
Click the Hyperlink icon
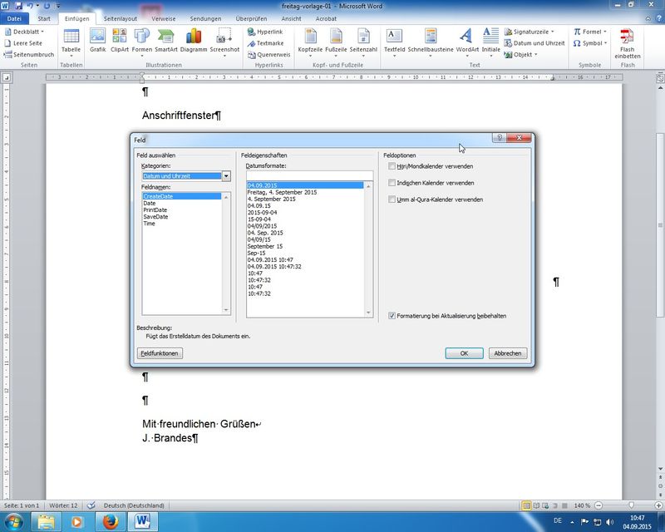pyautogui.click(x=264, y=32)
